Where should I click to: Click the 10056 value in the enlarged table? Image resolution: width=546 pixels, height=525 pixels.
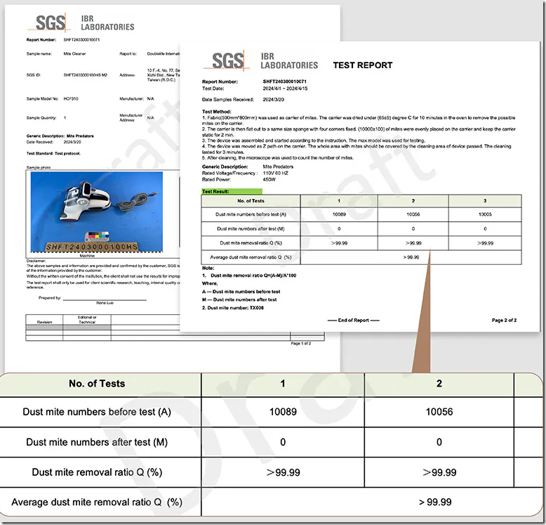(439, 412)
